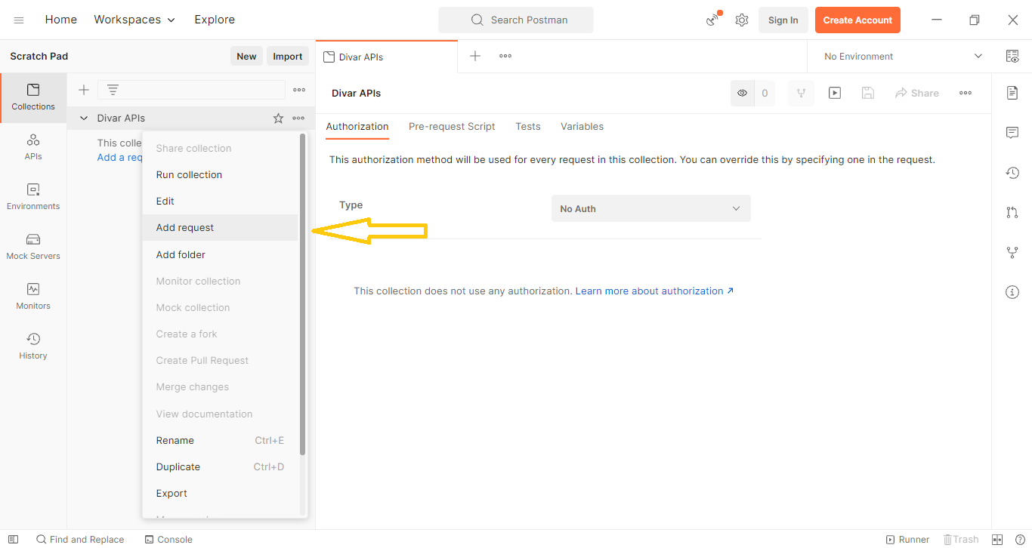Open the No Environment dropdown
Viewport: 1032px width, 548px height.
click(x=903, y=56)
